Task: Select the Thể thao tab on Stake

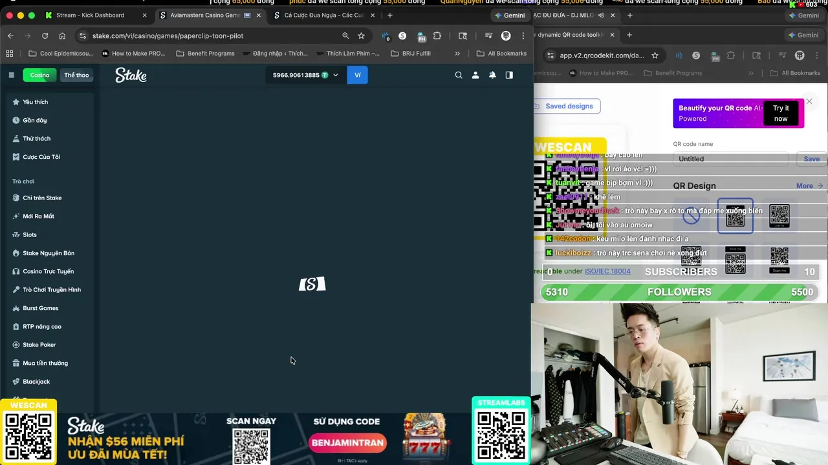Action: tap(76, 75)
